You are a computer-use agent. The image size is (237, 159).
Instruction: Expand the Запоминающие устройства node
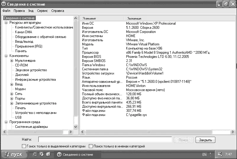click(x=12, y=103)
